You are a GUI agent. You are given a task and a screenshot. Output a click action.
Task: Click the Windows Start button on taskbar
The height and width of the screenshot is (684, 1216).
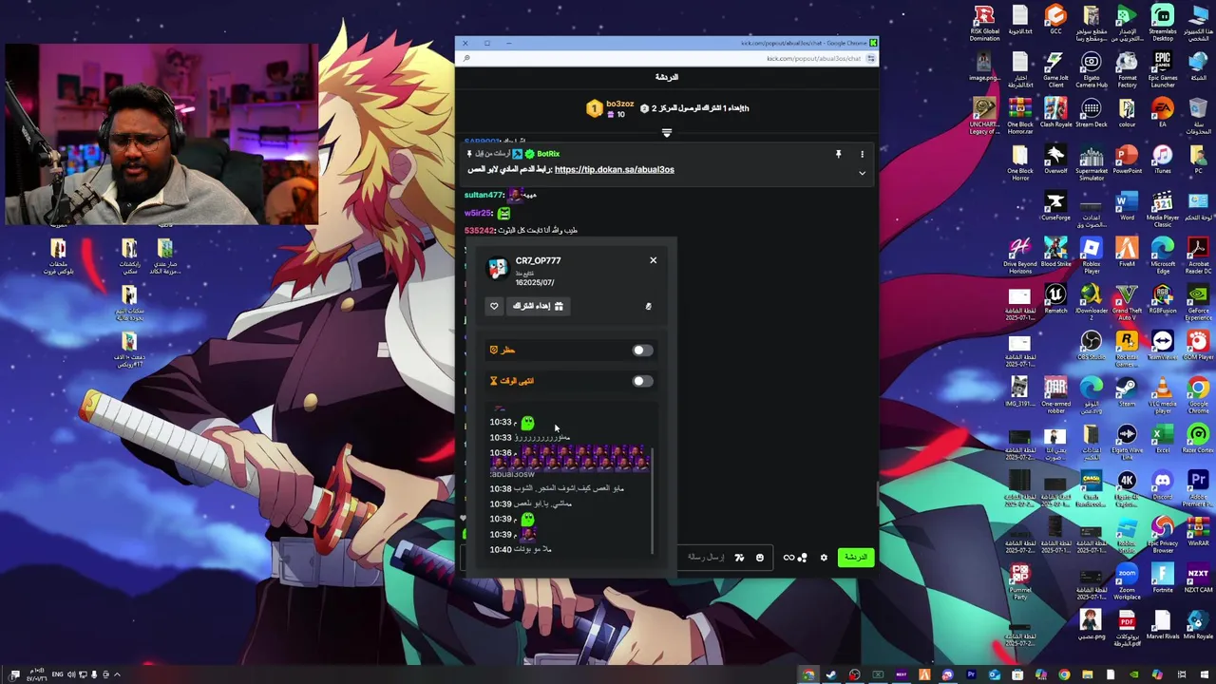pos(1204,674)
